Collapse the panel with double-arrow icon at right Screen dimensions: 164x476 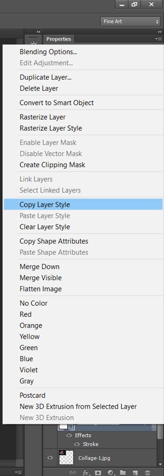click(160, 32)
